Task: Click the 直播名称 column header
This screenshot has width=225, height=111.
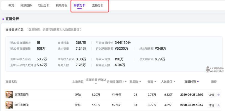Action: point(11,82)
